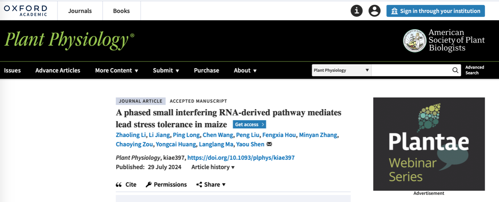Open the article DOI link

241,158
